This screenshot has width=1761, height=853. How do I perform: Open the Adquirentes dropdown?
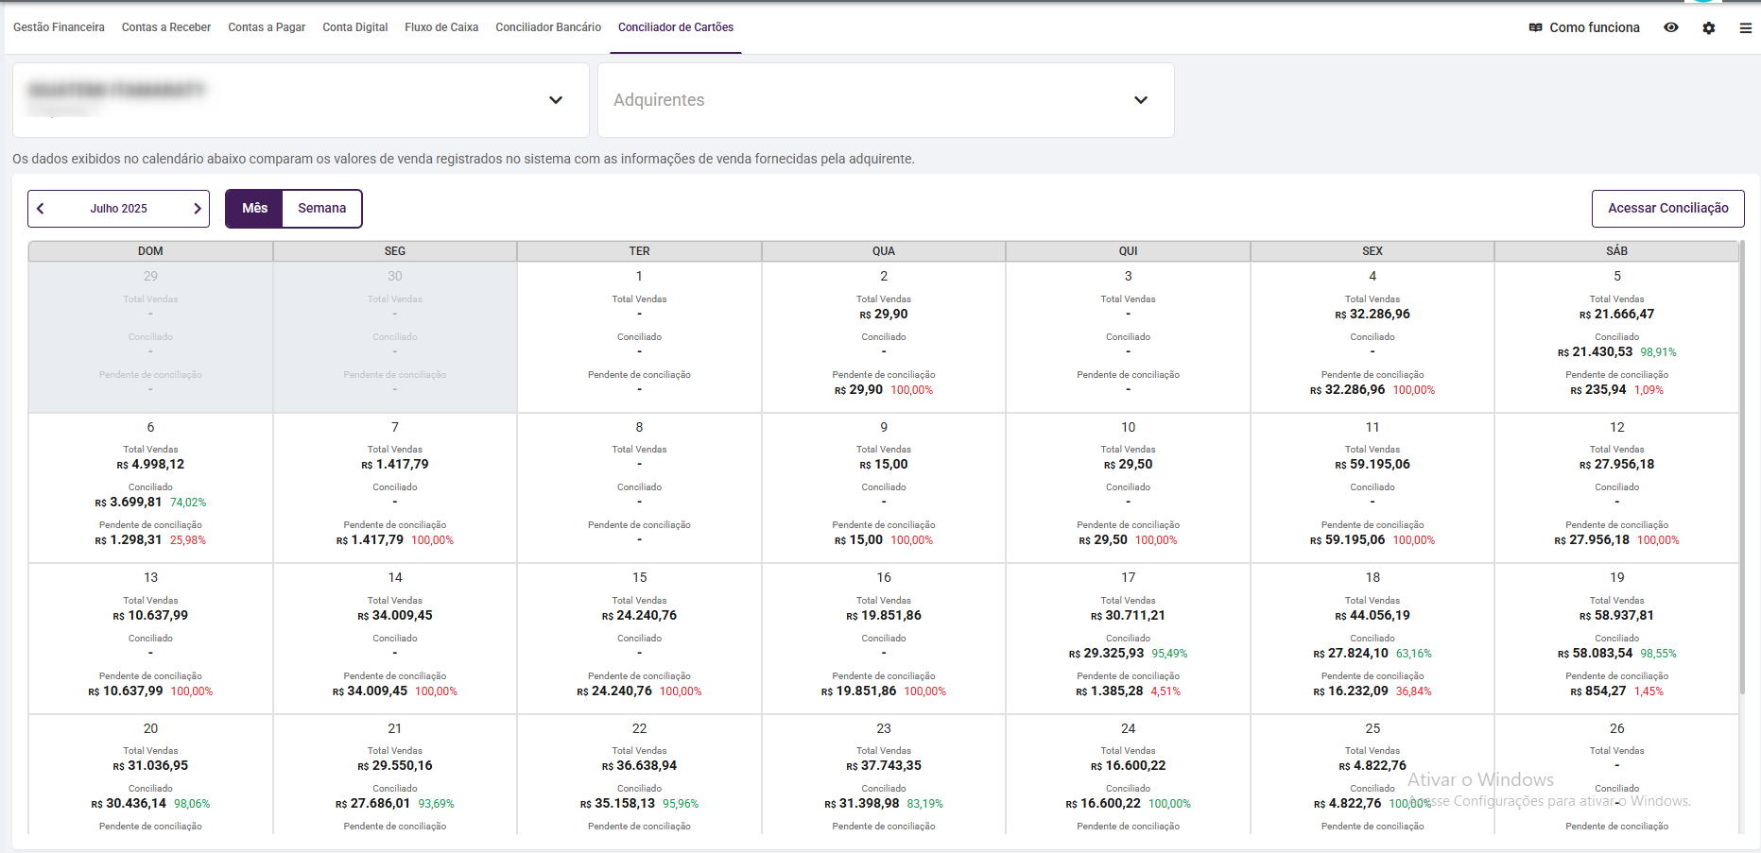[x=1141, y=100]
